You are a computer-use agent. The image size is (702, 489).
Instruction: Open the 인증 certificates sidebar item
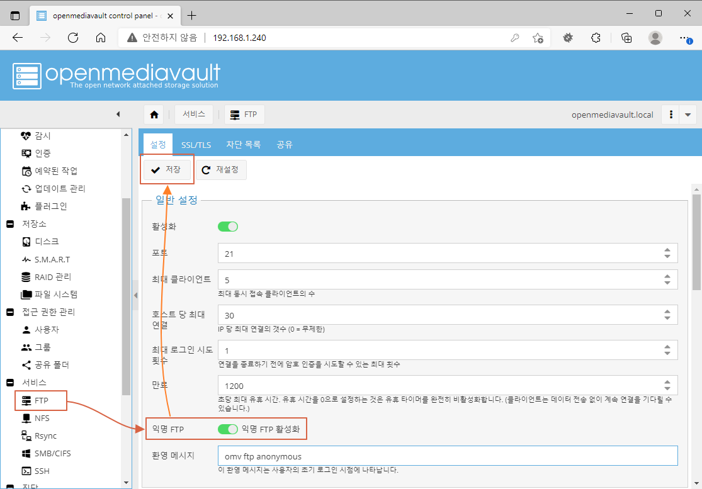click(36, 153)
